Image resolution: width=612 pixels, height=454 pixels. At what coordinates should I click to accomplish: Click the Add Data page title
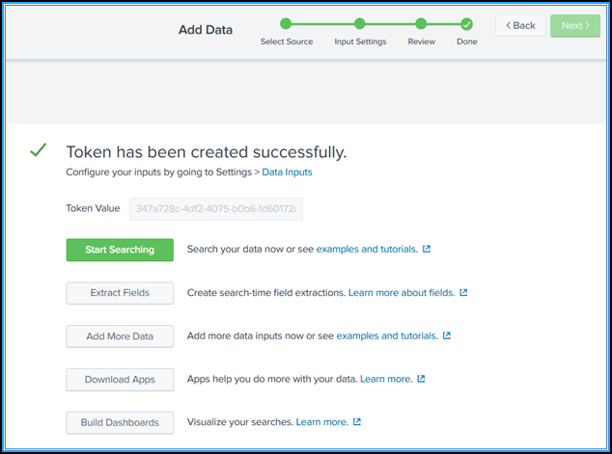tap(206, 30)
